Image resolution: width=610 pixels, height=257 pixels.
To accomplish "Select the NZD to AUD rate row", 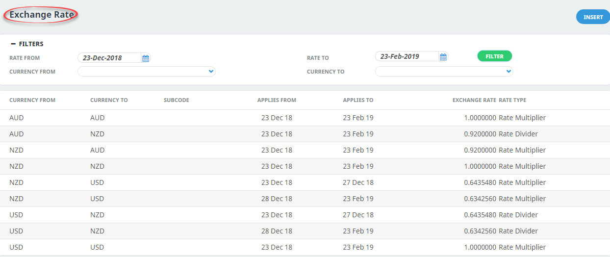I will pos(305,150).
